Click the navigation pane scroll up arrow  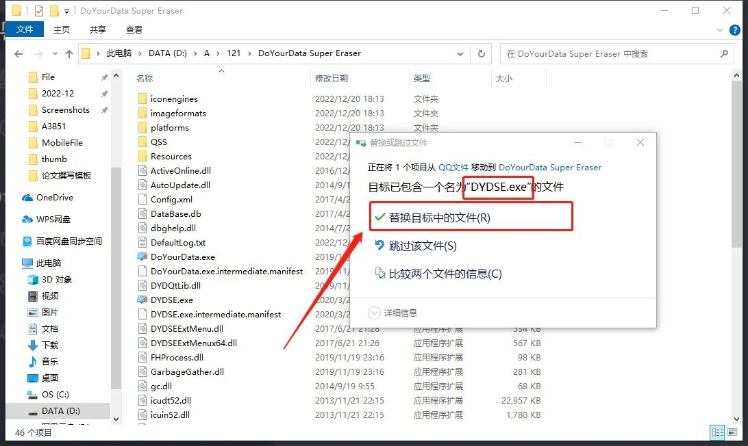[116, 76]
